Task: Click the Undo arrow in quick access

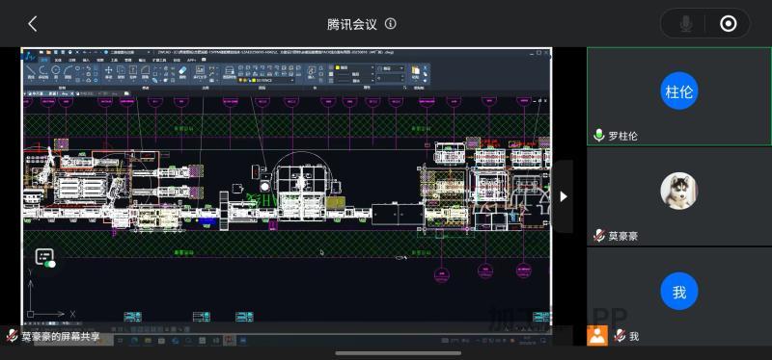Action: coord(85,53)
